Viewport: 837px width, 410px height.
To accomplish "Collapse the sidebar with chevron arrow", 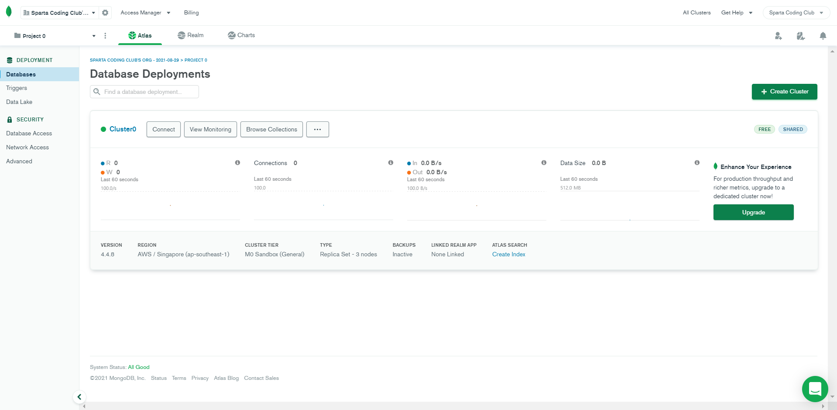I will point(79,397).
